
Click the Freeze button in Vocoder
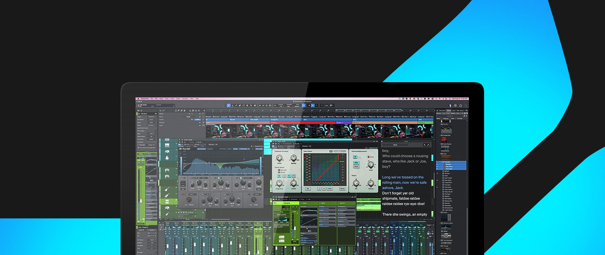(x=330, y=189)
